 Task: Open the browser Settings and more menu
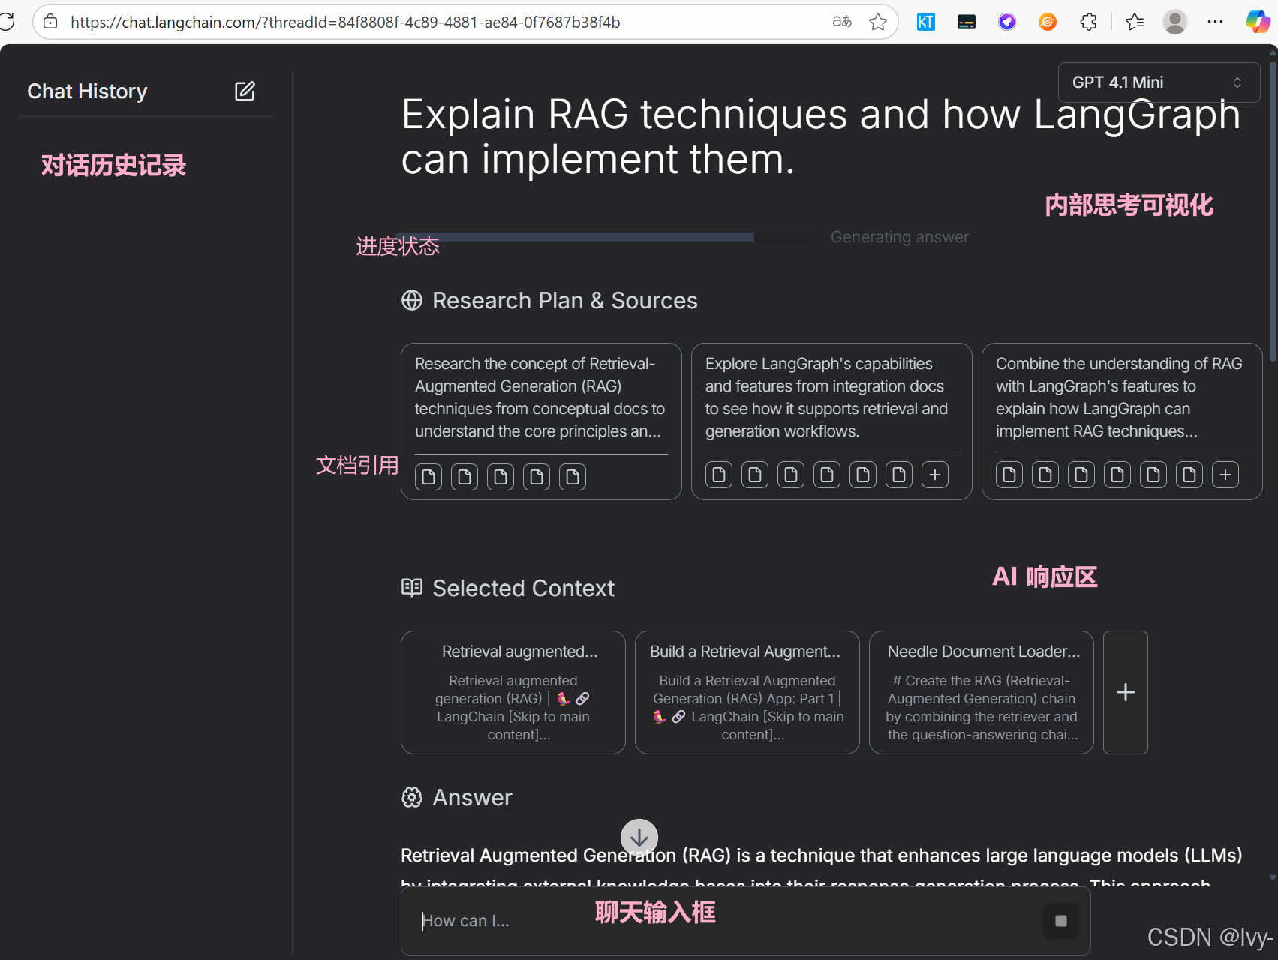1216,22
